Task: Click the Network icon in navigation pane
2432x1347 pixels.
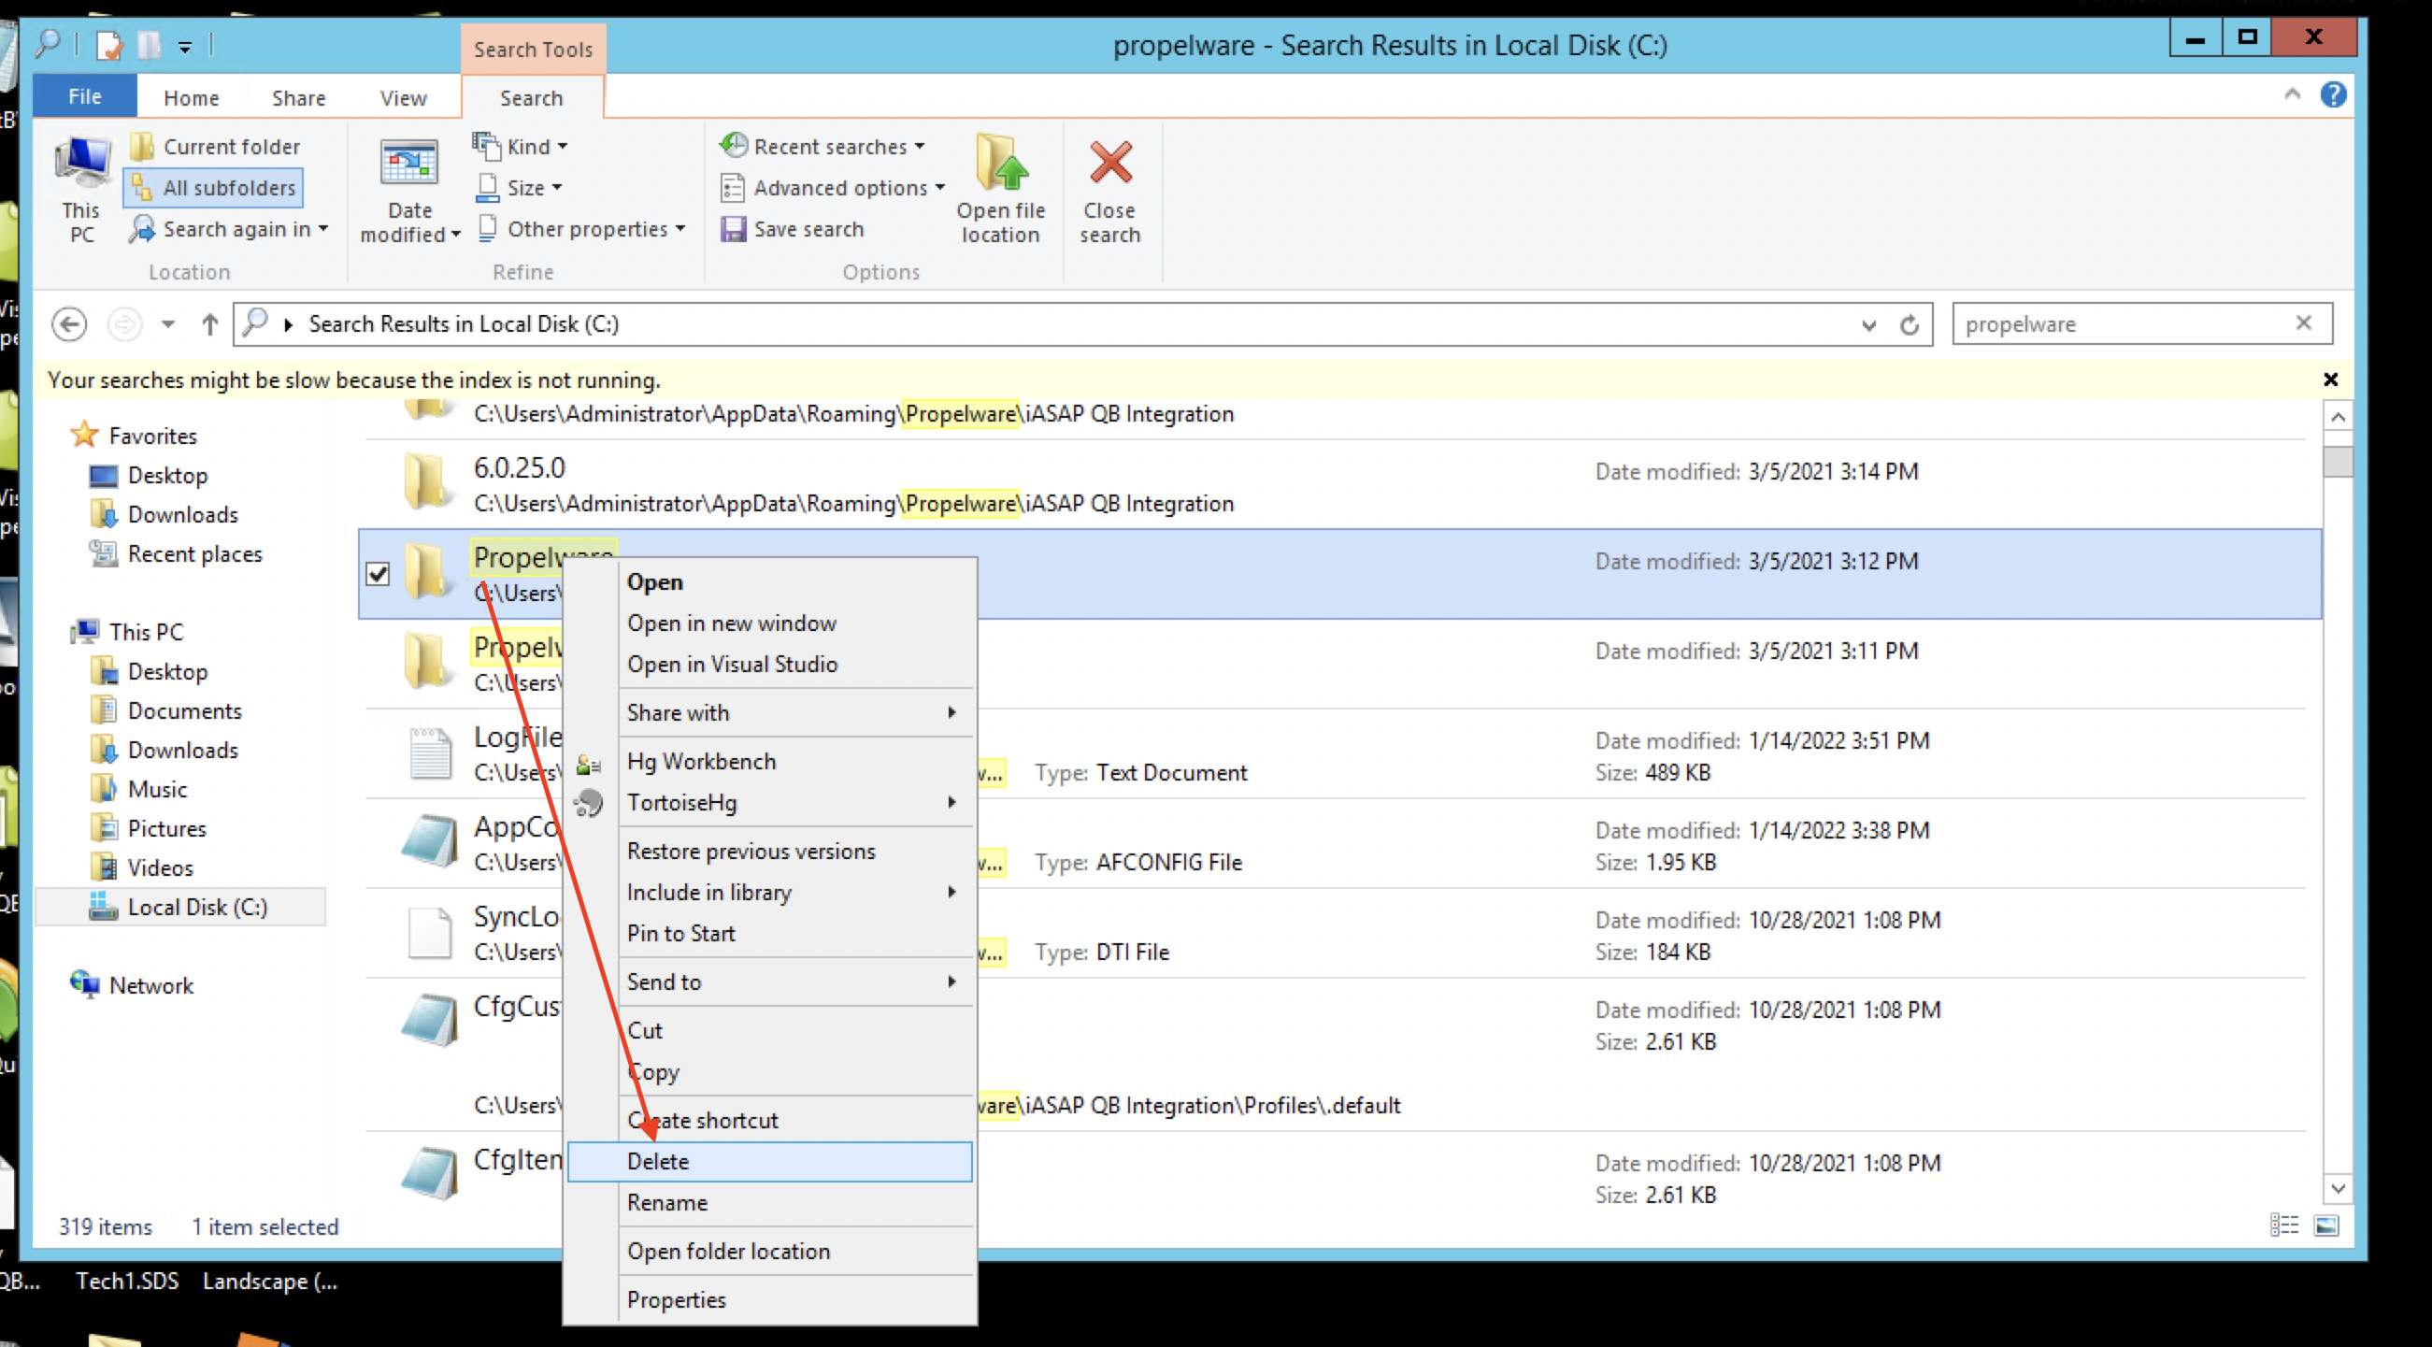Action: click(x=84, y=984)
